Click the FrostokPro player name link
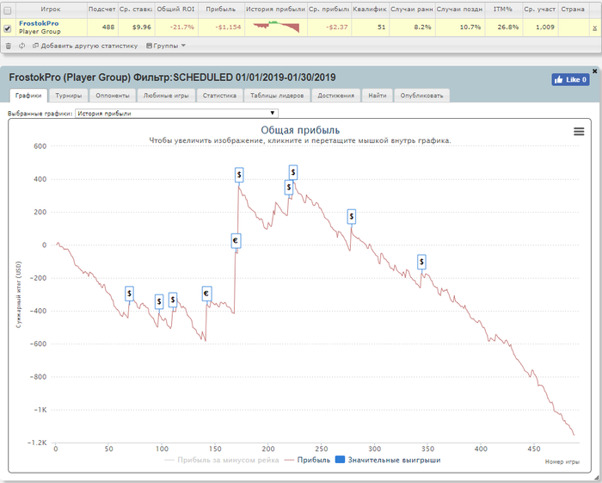Screen dimensions: 602x483 coord(39,23)
